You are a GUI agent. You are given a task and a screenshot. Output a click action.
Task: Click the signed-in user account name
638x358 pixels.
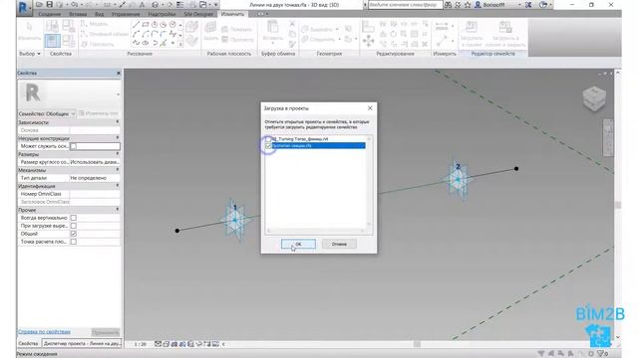tap(494, 5)
